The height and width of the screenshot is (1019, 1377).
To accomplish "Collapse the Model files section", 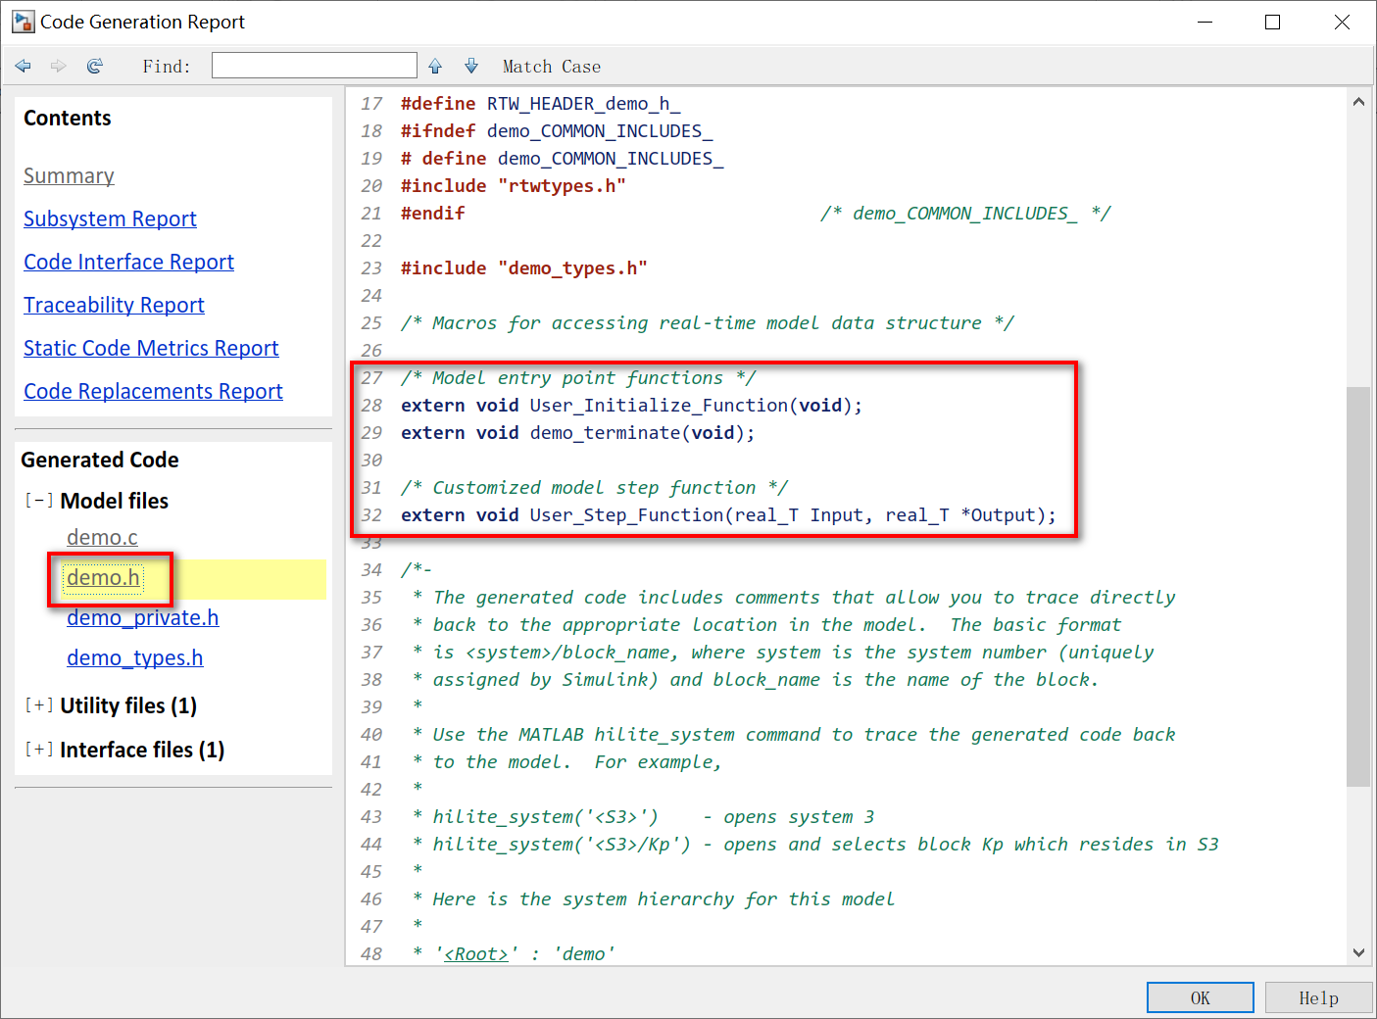I will (x=39, y=501).
